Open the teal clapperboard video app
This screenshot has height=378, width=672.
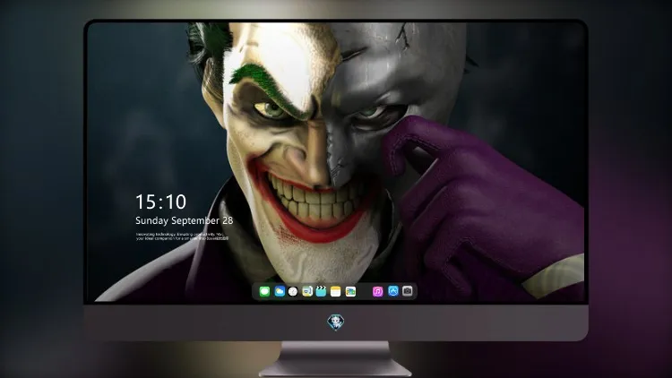point(321,292)
